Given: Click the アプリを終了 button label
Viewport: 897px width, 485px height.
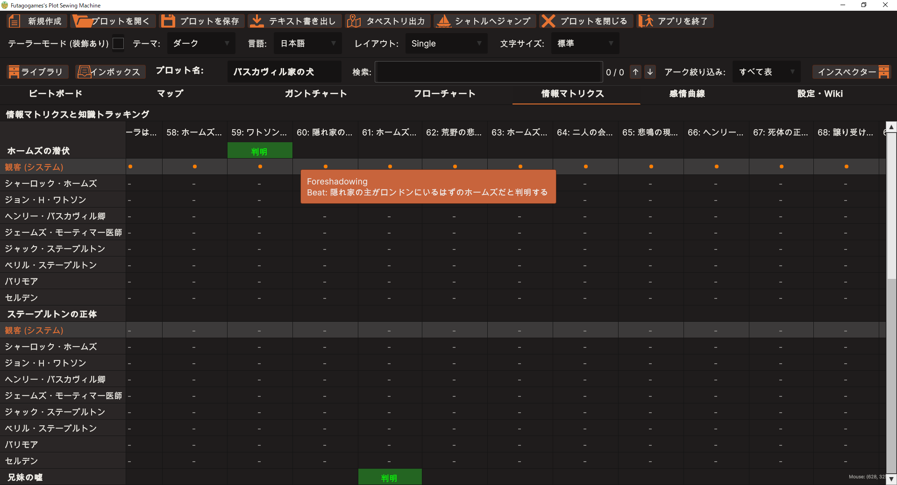Looking at the screenshot, I should (x=683, y=21).
